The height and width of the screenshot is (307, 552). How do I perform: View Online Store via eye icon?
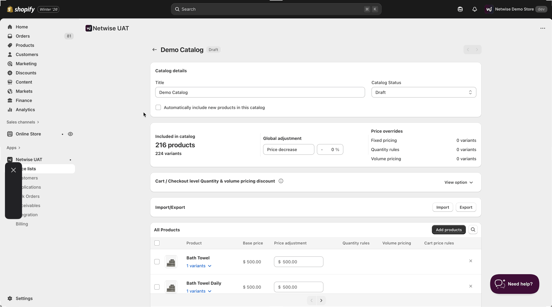coord(70,134)
